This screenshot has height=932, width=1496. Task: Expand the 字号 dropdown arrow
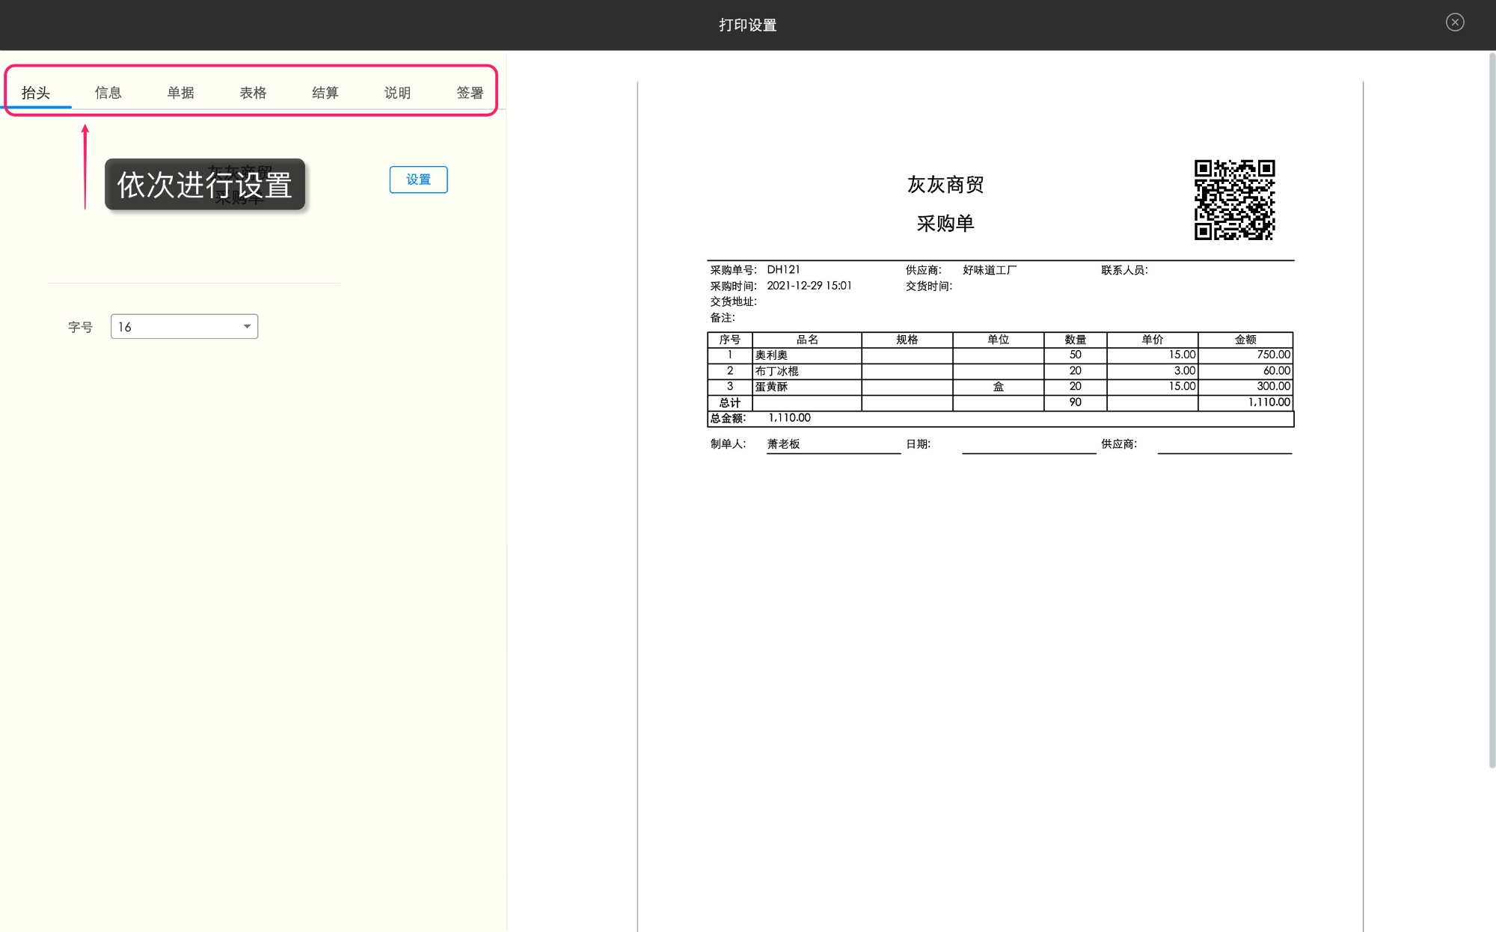[x=247, y=327]
